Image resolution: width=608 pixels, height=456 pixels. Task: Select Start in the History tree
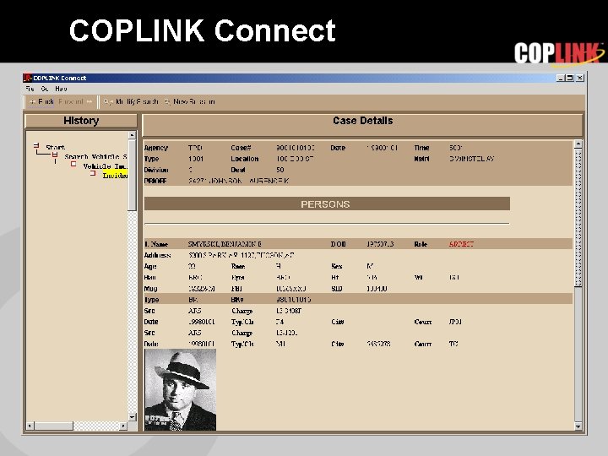pos(56,147)
